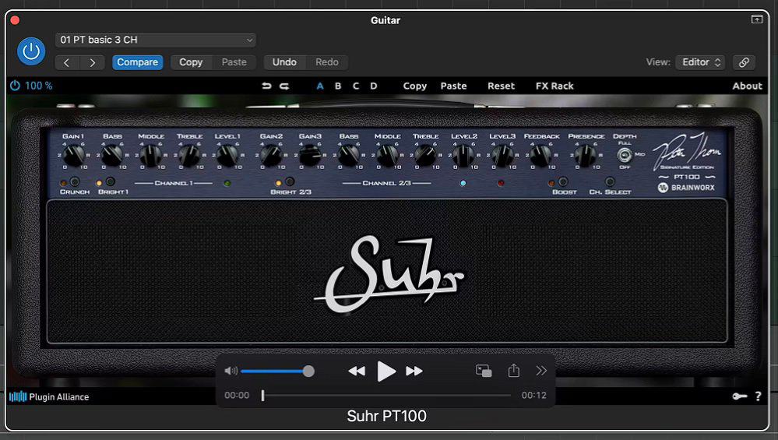Click the red Level3 channel LED
This screenshot has height=440, width=778.
point(501,183)
